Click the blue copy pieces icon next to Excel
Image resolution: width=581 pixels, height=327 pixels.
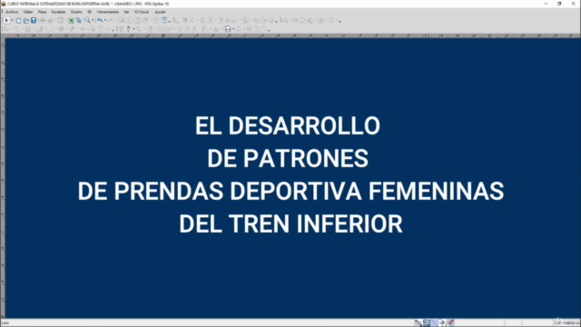pyautogui.click(x=78, y=20)
